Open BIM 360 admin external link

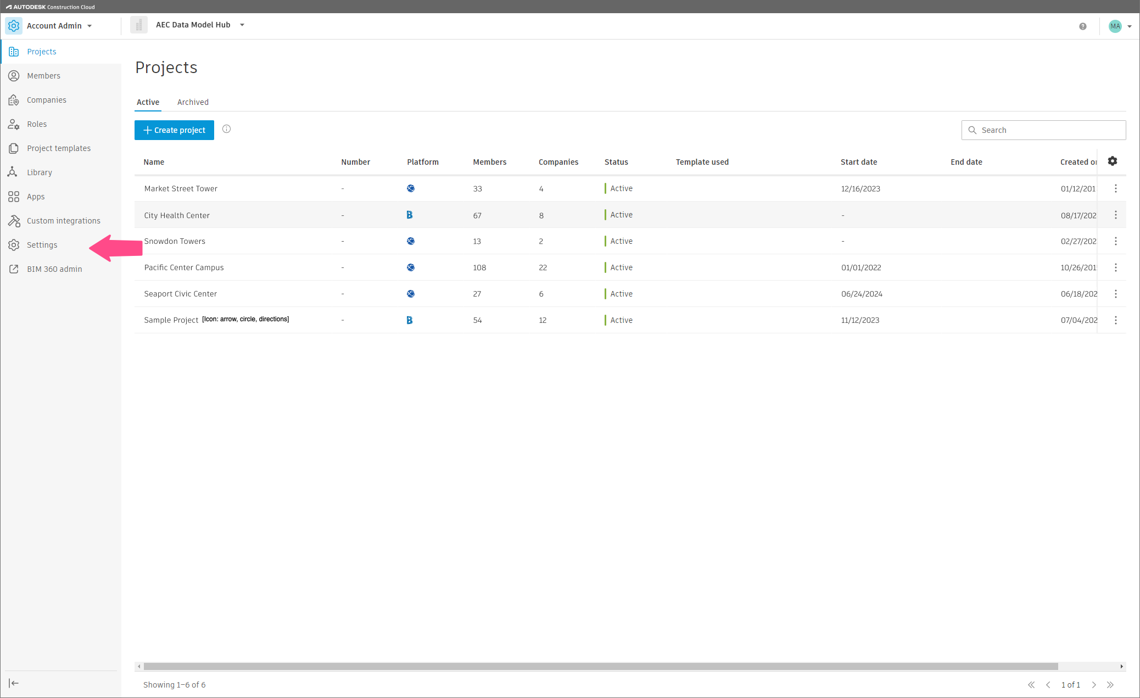coord(54,269)
